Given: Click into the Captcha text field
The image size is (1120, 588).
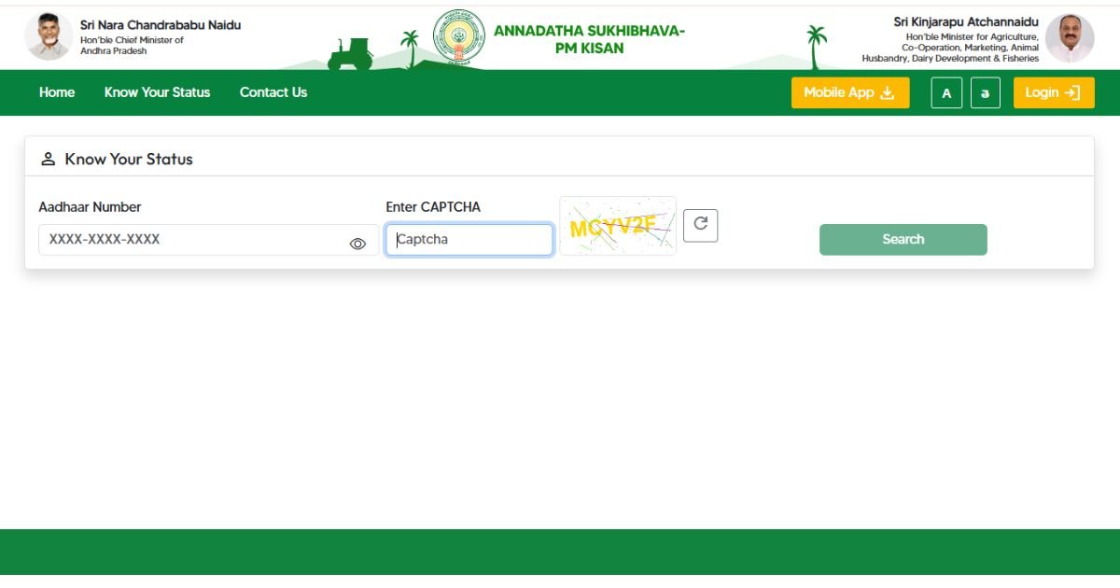Looking at the screenshot, I should [469, 240].
